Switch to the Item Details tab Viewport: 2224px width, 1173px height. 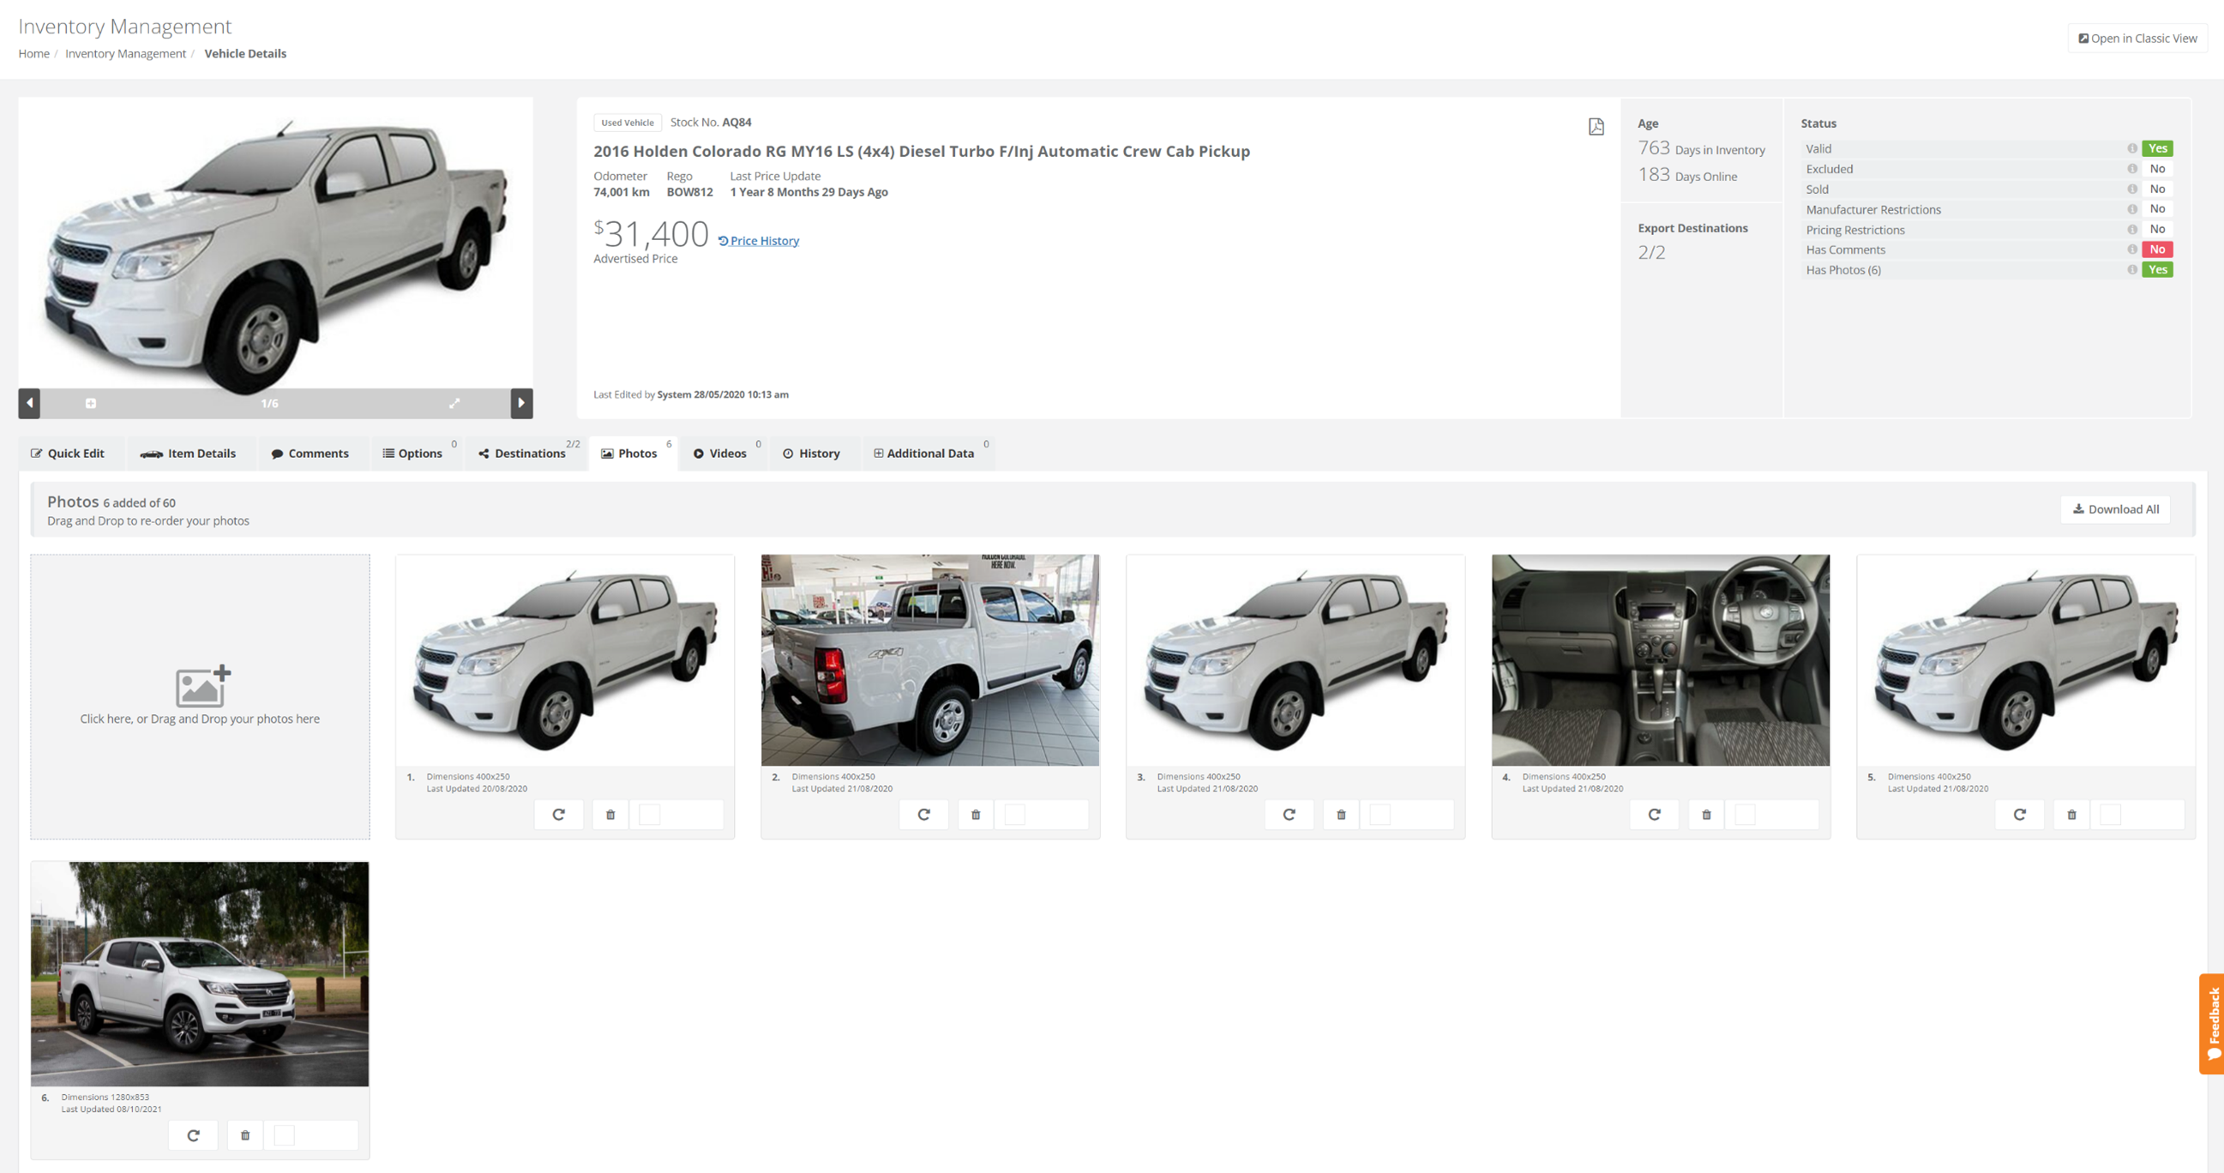[x=189, y=453]
